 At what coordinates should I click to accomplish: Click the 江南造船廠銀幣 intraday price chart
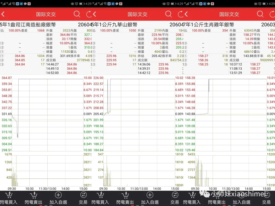(x=48, y=114)
